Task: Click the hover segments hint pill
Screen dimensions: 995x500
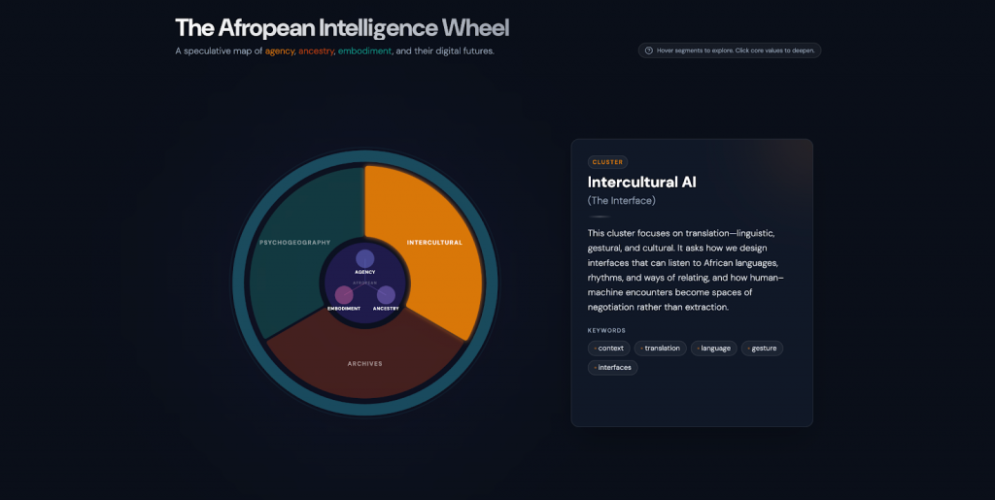Action: pyautogui.click(x=730, y=50)
